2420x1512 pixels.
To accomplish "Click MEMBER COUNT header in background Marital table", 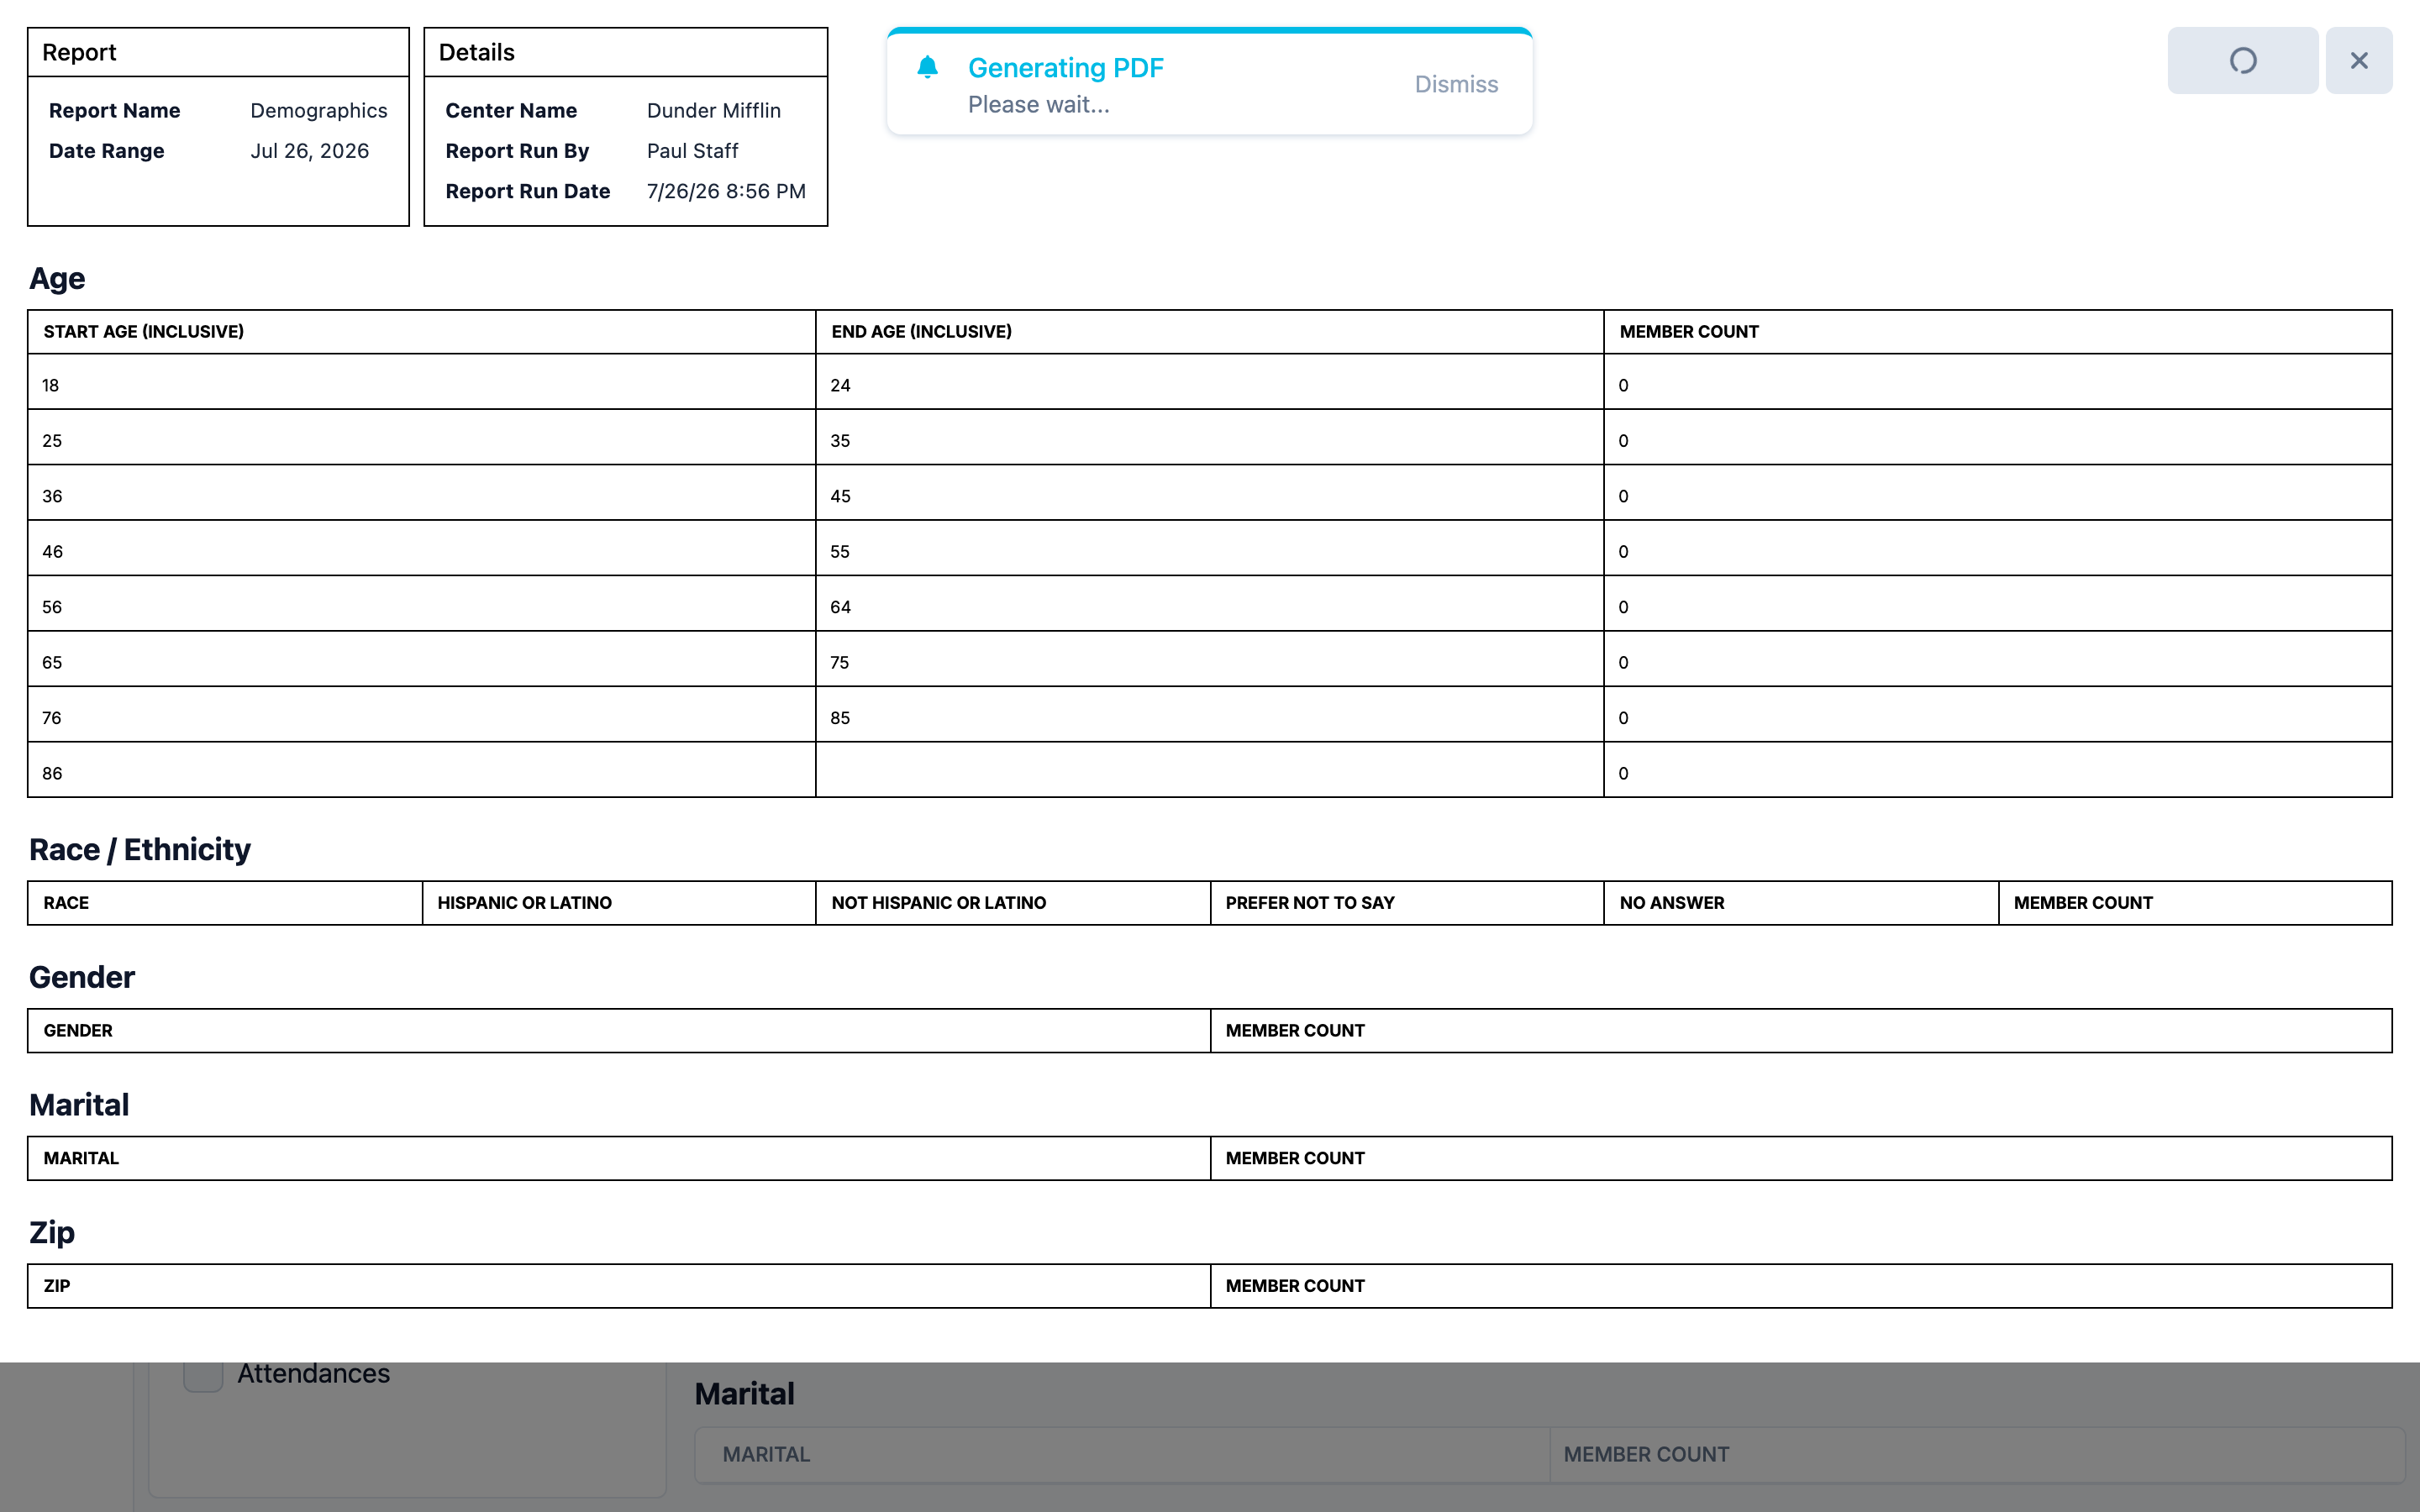I will (x=1646, y=1455).
